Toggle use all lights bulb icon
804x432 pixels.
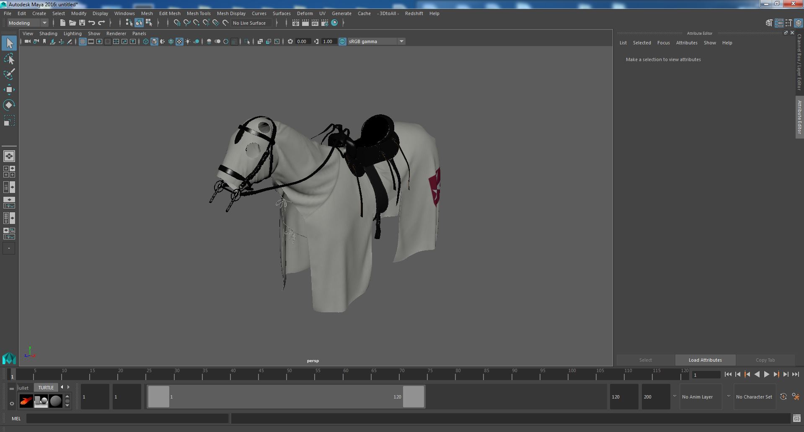pos(188,41)
